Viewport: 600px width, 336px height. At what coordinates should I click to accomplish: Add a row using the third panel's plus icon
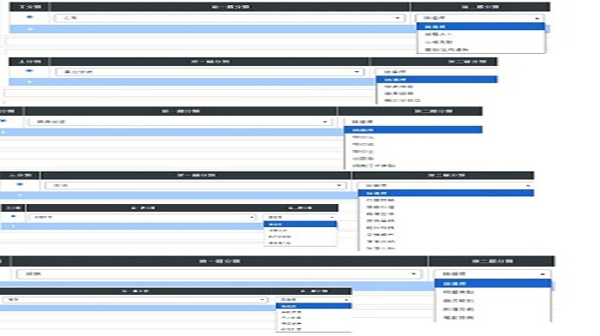(x=3, y=132)
